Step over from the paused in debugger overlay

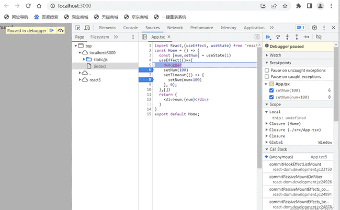point(61,30)
